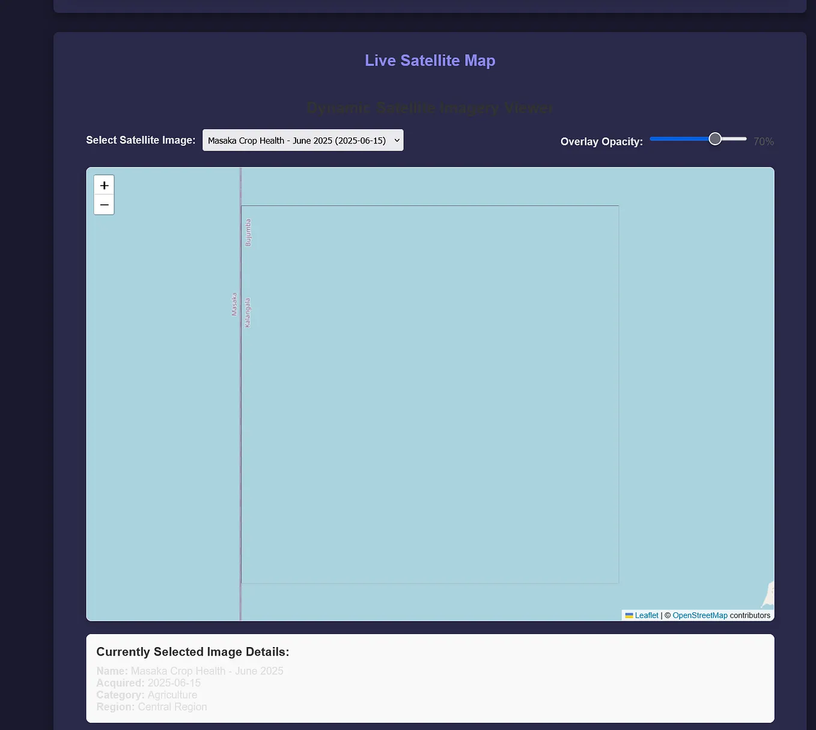
Task: Click the "Currently Selected Image Details" heading
Action: coord(192,652)
